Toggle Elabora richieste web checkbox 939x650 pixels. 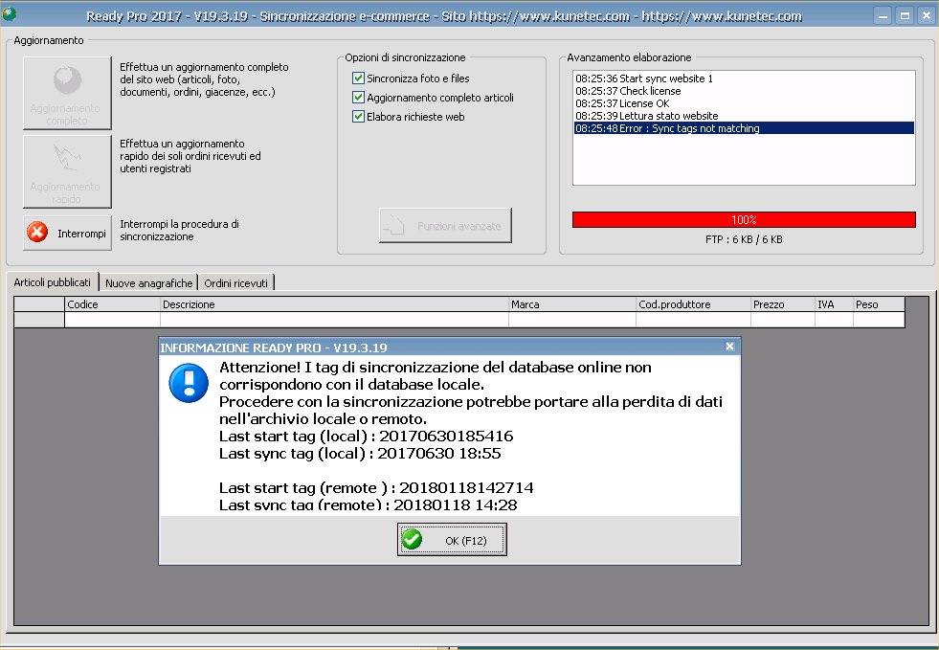click(x=358, y=116)
